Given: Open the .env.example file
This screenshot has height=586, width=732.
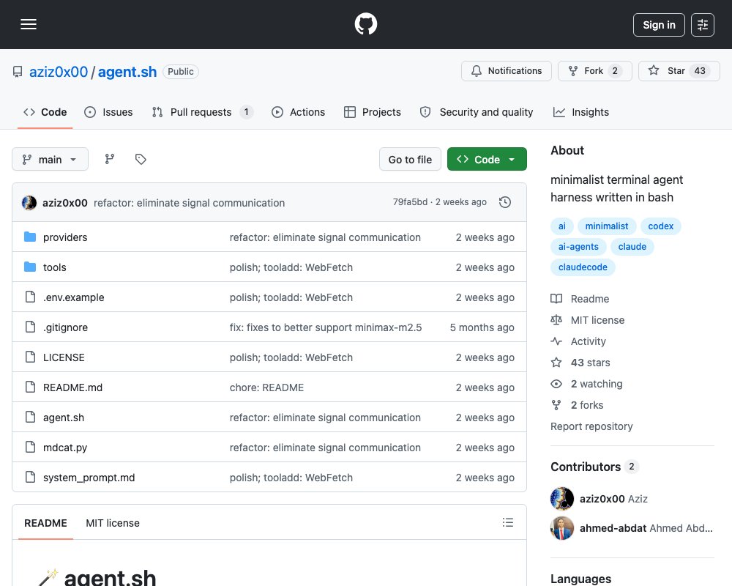Looking at the screenshot, I should 74,297.
